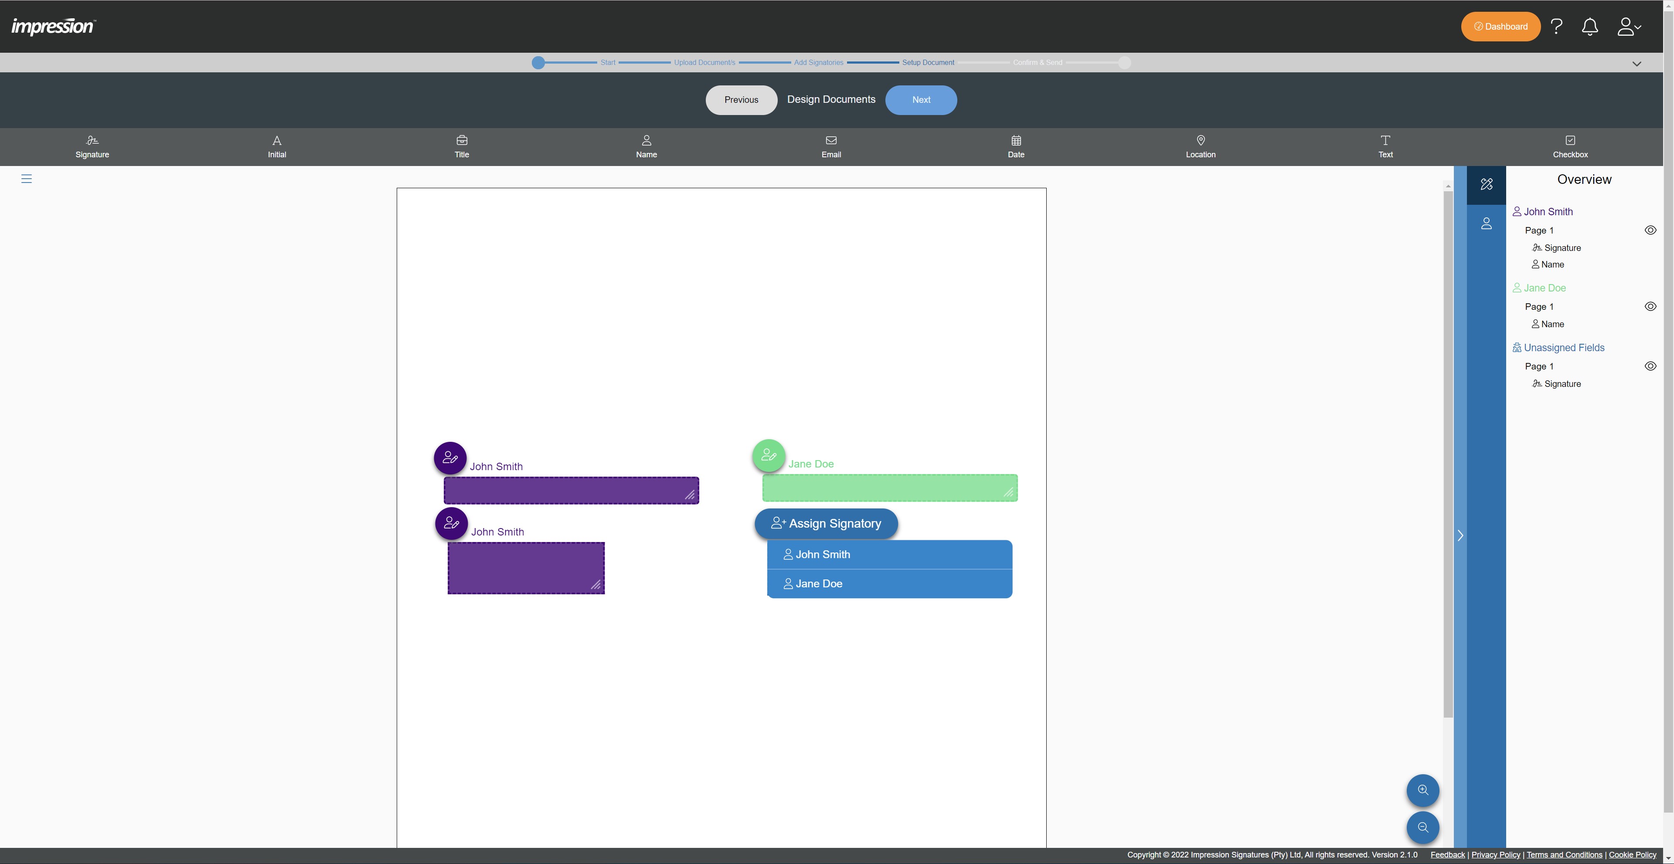
Task: Click the Next button
Action: [920, 100]
